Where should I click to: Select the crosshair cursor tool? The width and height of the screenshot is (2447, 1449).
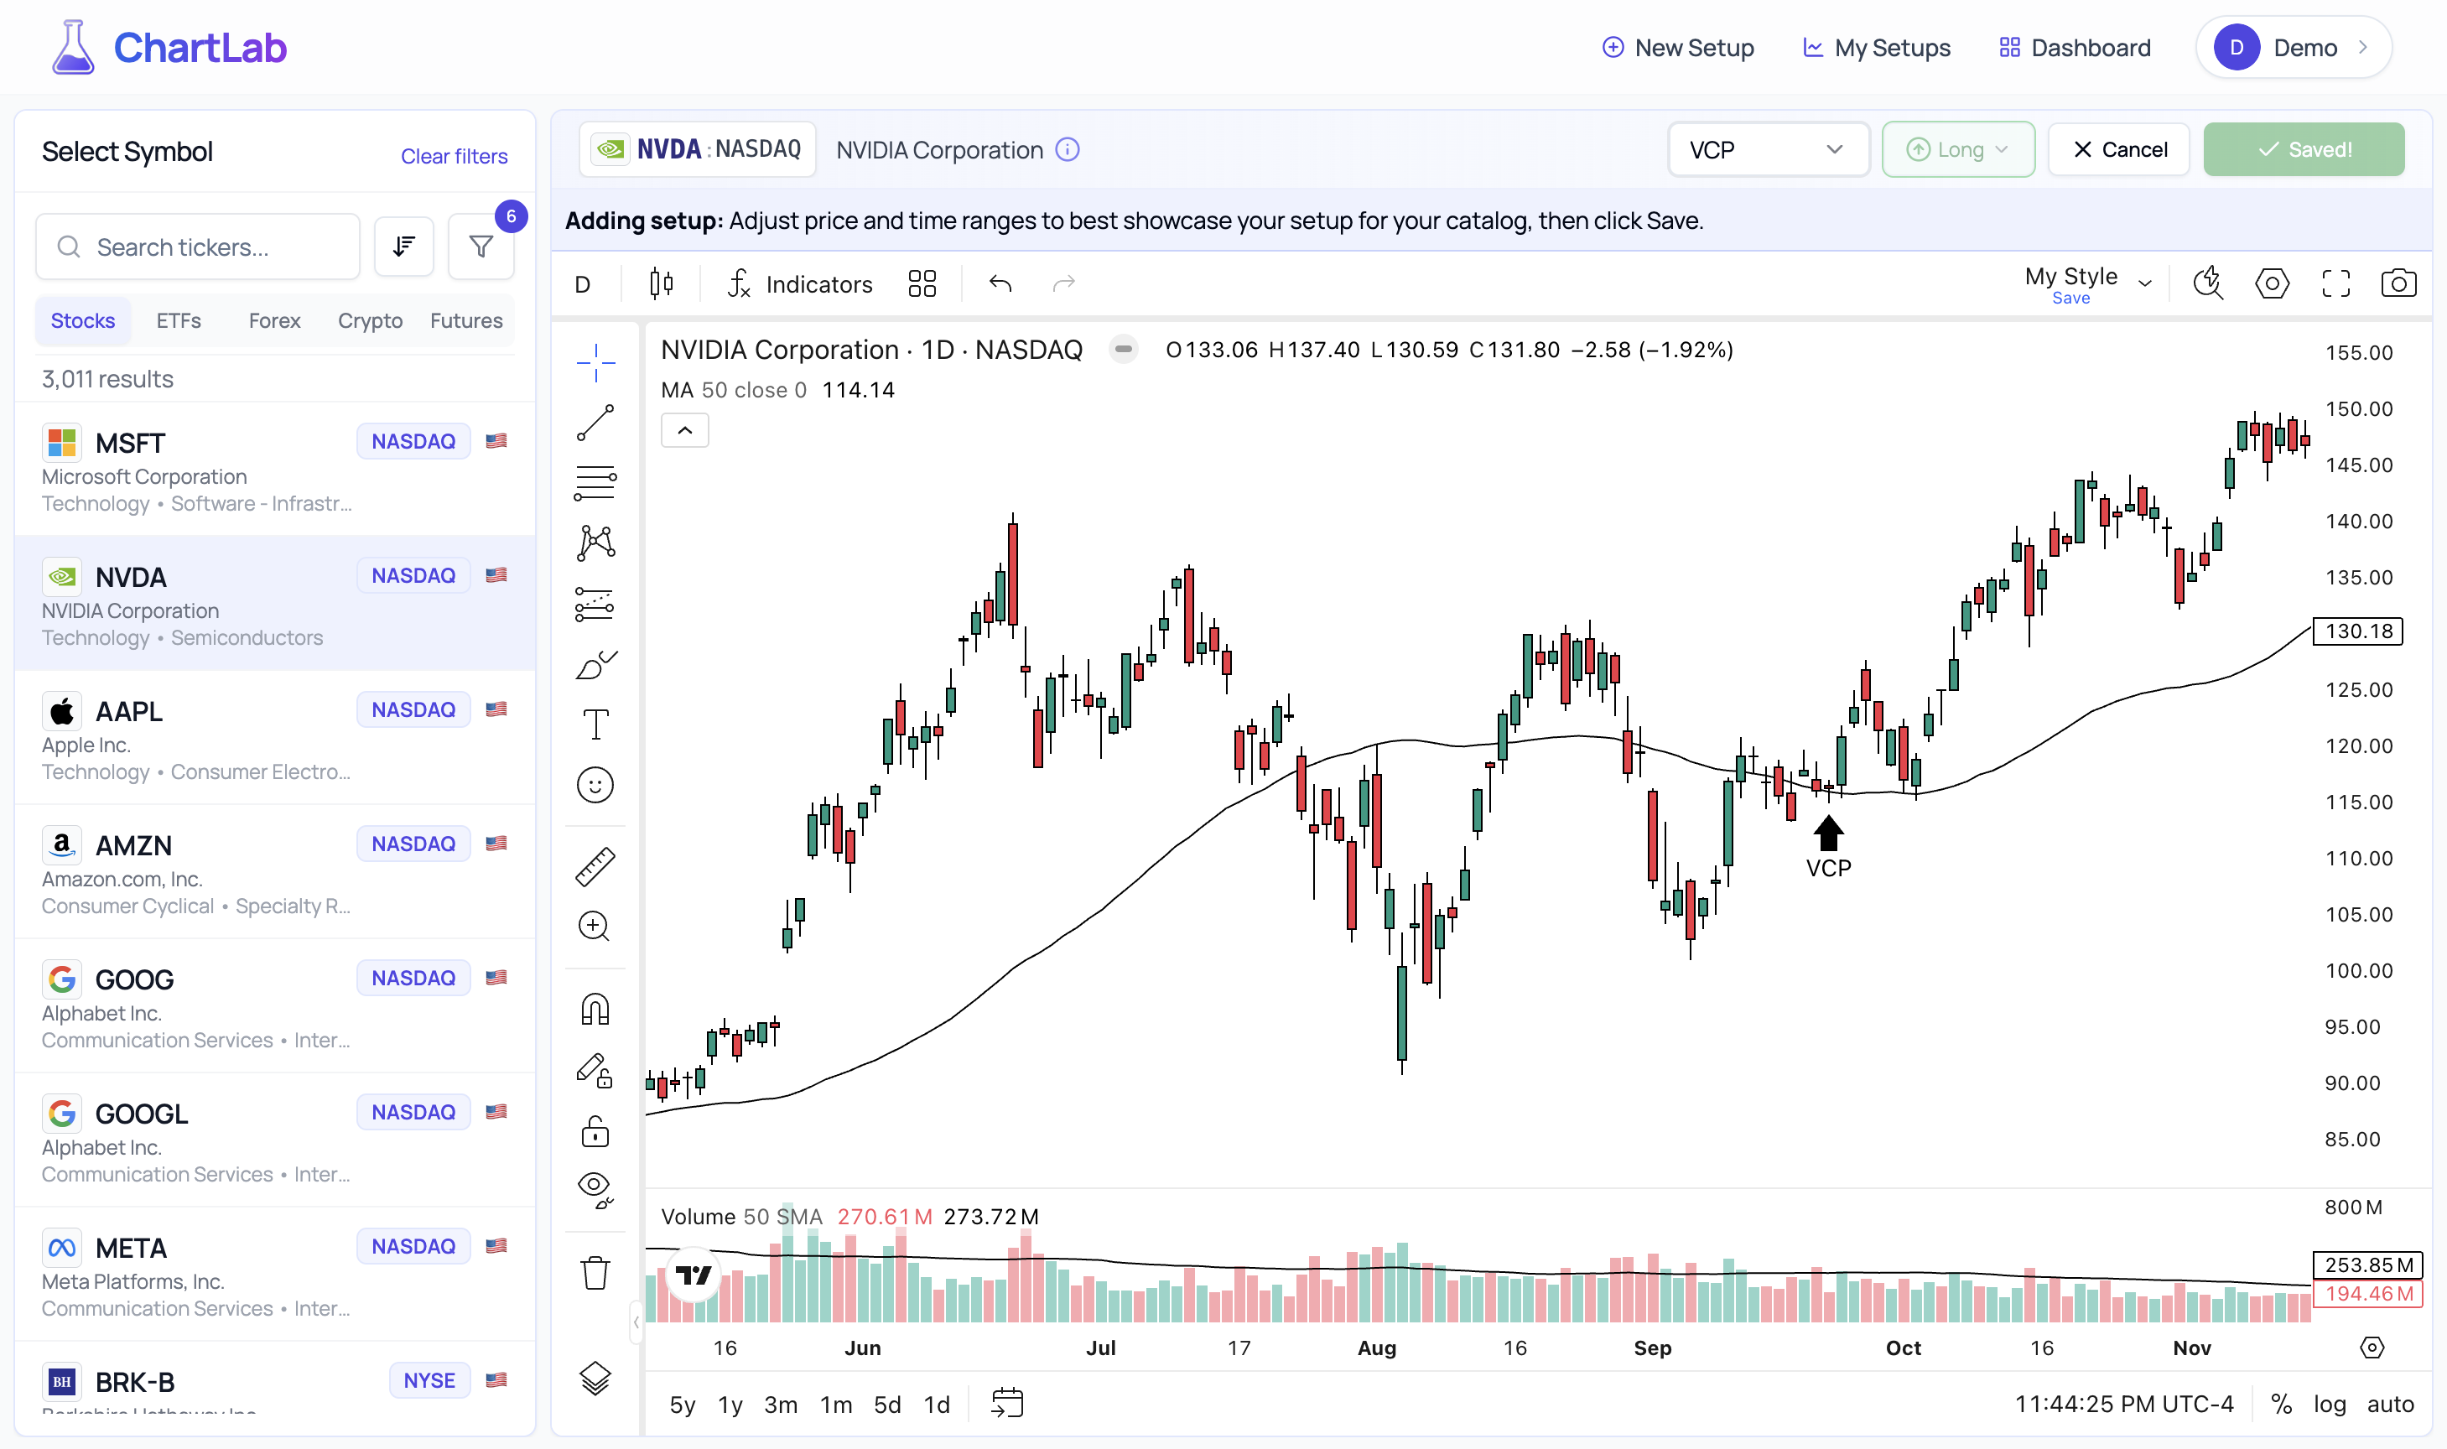(595, 362)
